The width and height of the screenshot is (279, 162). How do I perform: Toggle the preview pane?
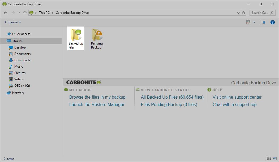pos(263,22)
